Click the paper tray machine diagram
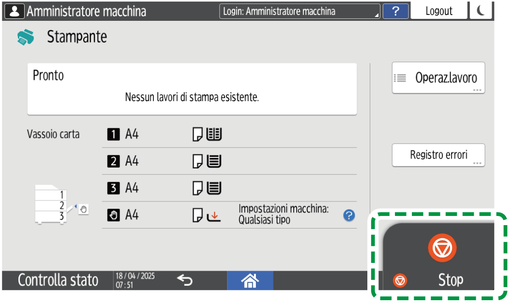 pyautogui.click(x=51, y=204)
